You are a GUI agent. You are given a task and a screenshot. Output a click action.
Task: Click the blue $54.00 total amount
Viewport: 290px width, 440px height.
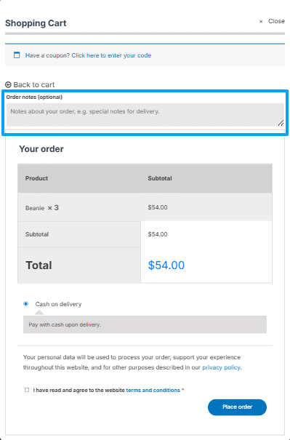point(166,265)
